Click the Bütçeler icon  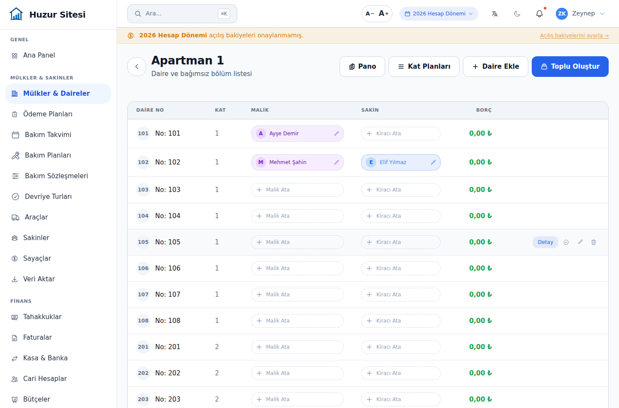click(x=15, y=399)
